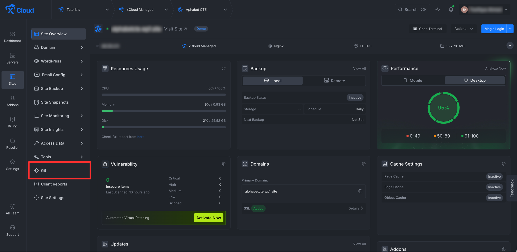Open Vulnerability settings gear
Image resolution: width=517 pixels, height=252 pixels.
click(224, 164)
